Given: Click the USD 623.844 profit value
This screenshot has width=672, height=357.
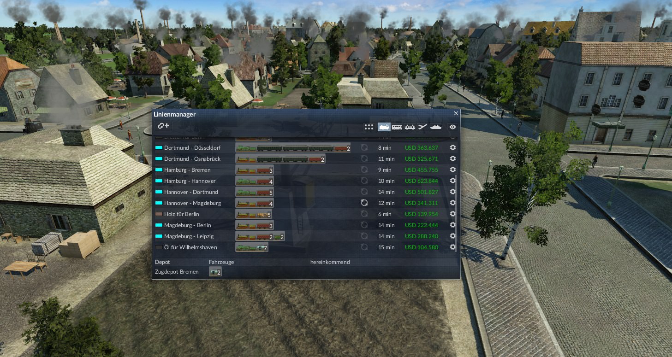Looking at the screenshot, I should coord(422,181).
